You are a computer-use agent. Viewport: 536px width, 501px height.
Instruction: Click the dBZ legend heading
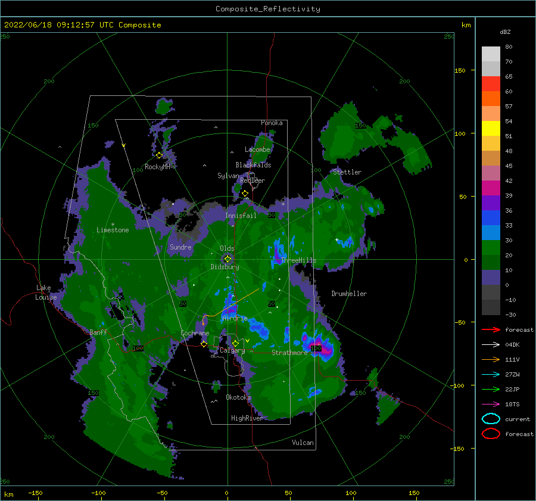pos(505,32)
